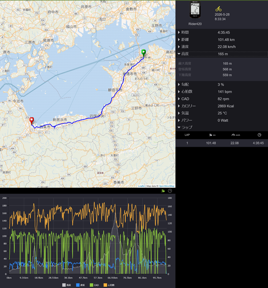The image size is (268, 288).
Task: Toggle the 高度 gray legend swatch
Action: click(x=64, y=285)
